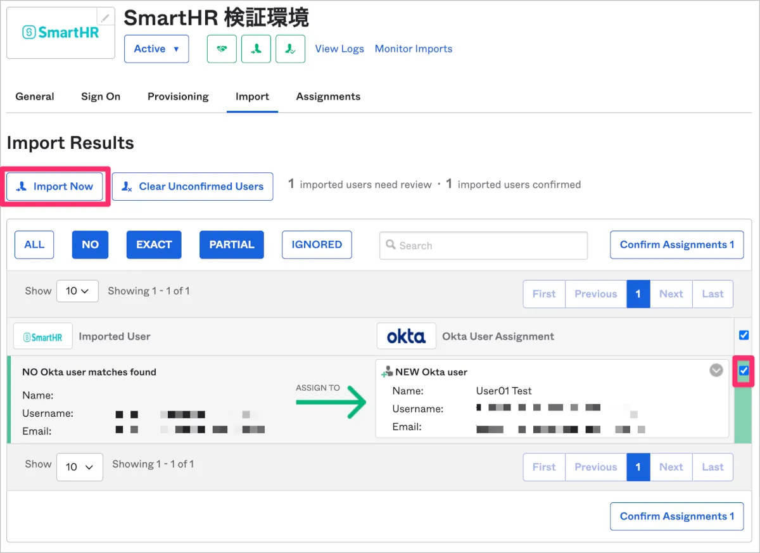The image size is (760, 553).
Task: Toggle the select-all checkbox in table header
Action: click(x=744, y=335)
